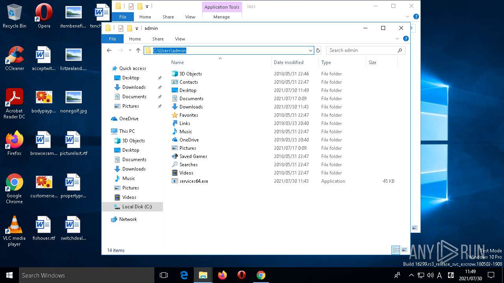504x283 pixels.
Task: Open Edge browser from taskbar
Action: point(184,275)
